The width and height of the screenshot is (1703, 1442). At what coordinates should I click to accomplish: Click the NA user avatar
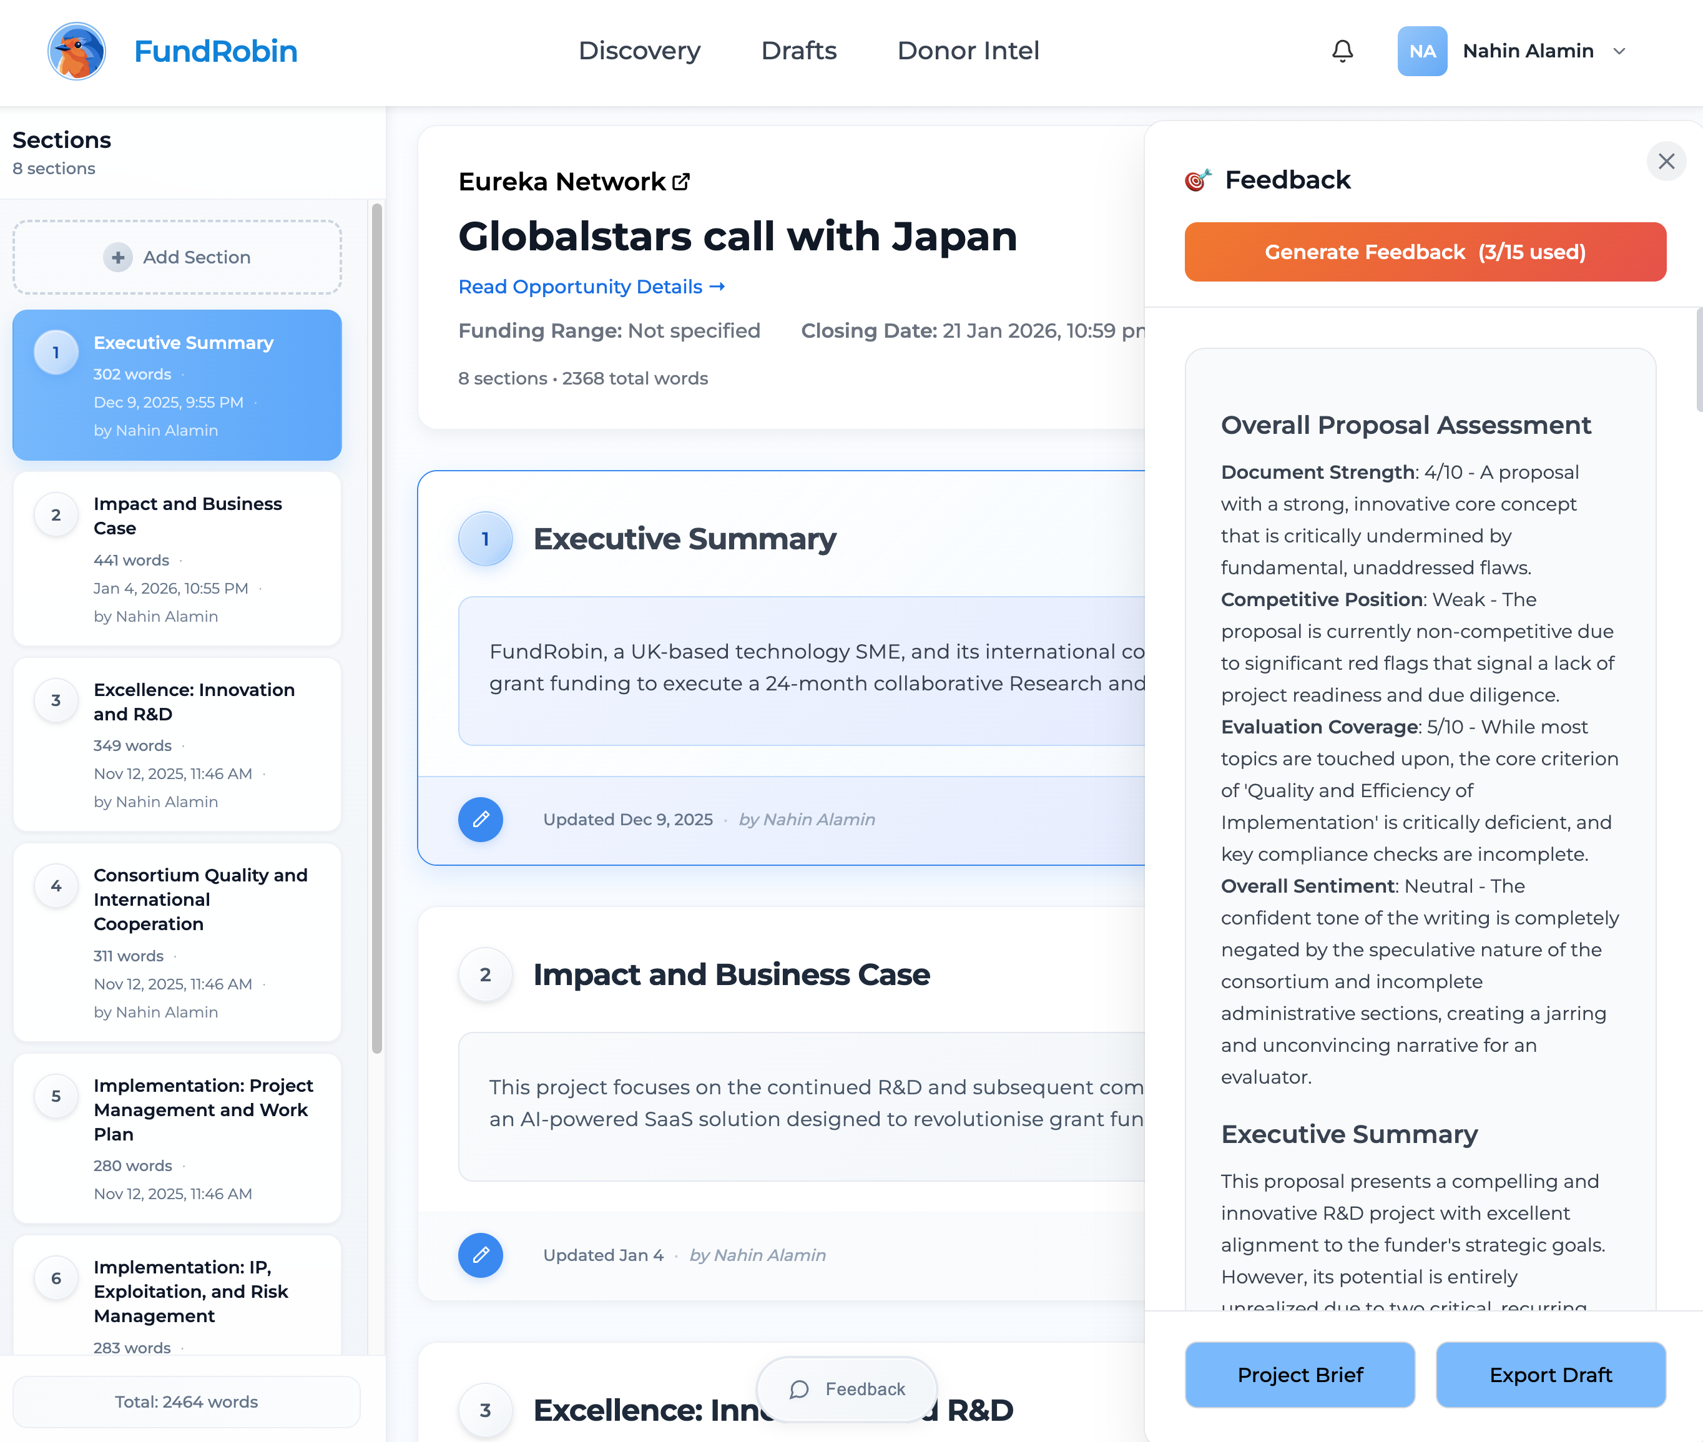tap(1421, 51)
